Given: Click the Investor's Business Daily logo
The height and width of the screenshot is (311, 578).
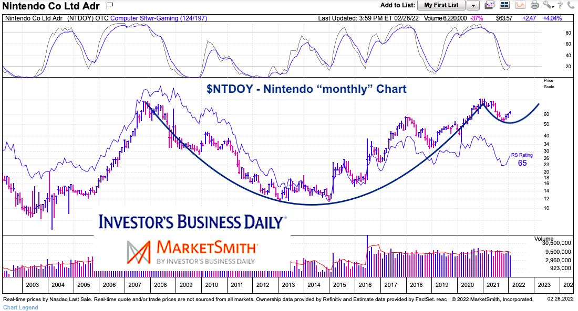Looking at the screenshot, I should (191, 222).
